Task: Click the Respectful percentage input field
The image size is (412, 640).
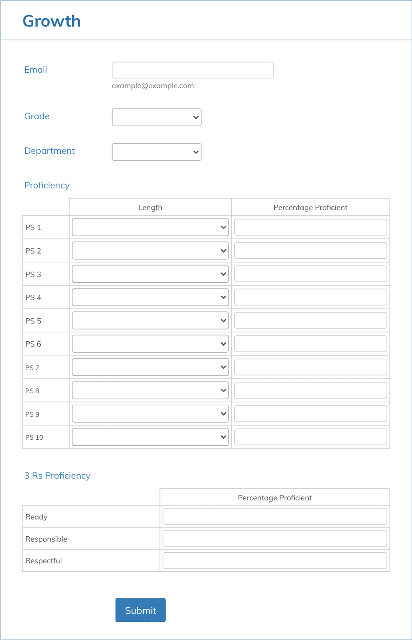Action: point(275,560)
